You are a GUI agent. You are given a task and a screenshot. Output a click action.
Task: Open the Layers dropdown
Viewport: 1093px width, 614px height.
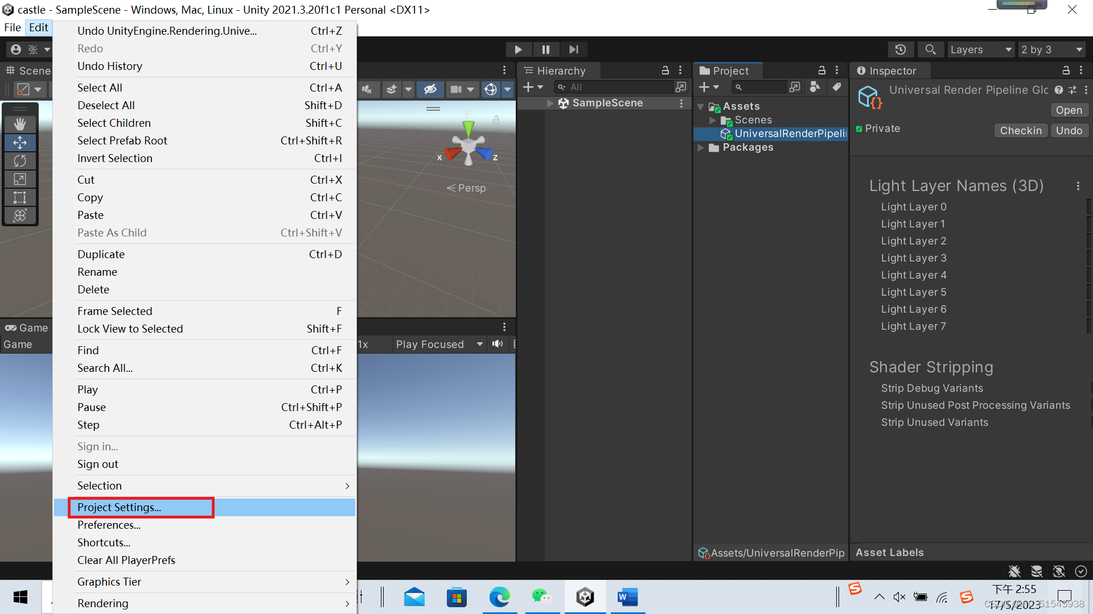980,49
